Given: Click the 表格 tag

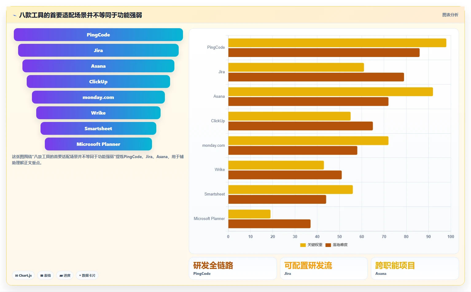Looking at the screenshot, I should 45,275.
